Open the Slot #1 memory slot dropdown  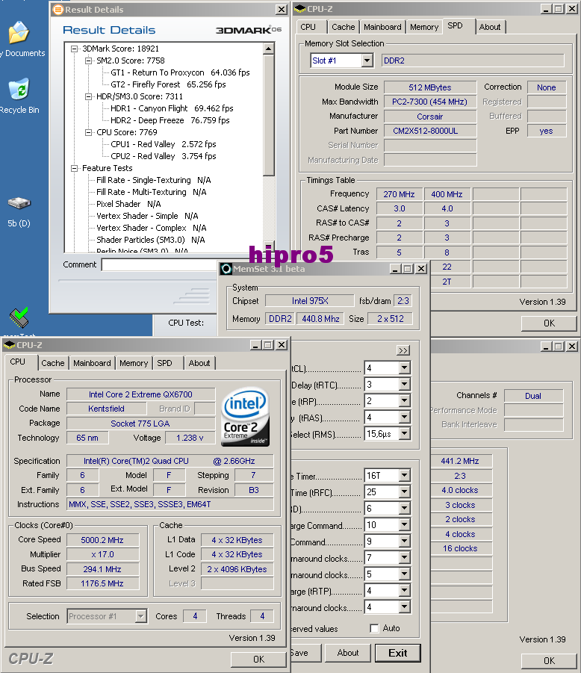367,61
